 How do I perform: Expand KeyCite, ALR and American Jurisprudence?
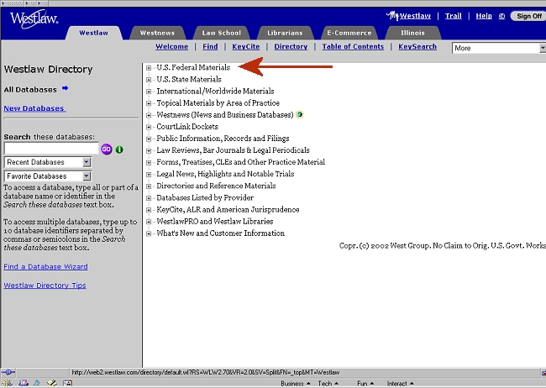tap(149, 210)
